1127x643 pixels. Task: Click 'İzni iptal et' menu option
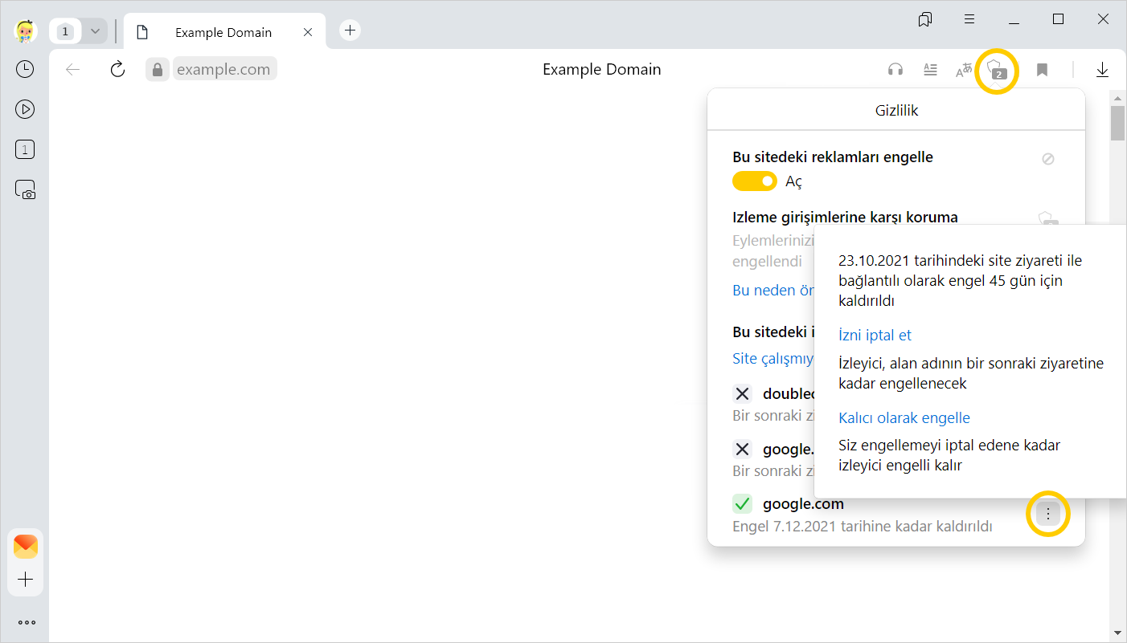pyautogui.click(x=875, y=335)
